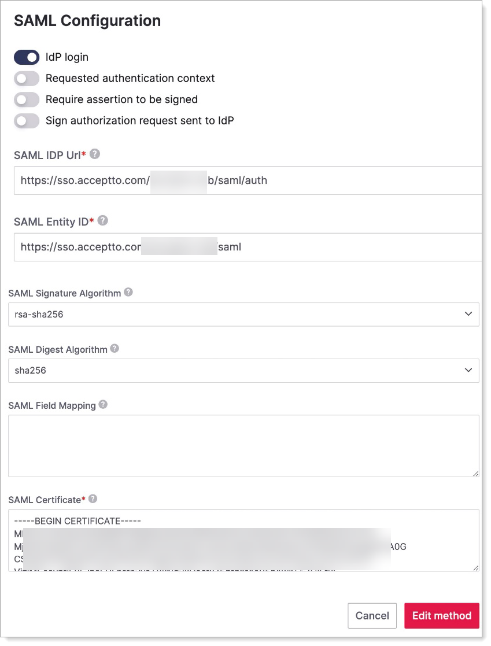Enable Requested authentication context toggle
The image size is (491, 646).
[27, 78]
